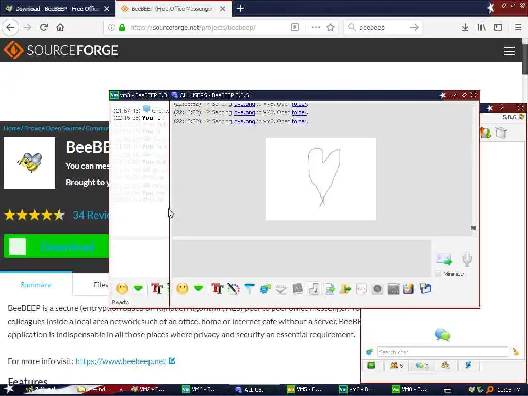Click green down arrow in ALL USERS toolbar

click(199, 289)
